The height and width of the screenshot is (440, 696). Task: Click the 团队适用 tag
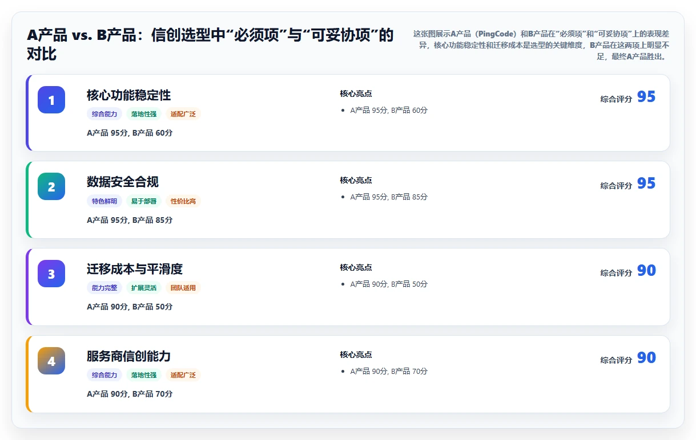(x=183, y=288)
